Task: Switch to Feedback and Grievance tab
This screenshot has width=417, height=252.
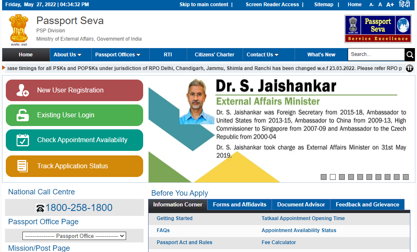Action: point(367,205)
